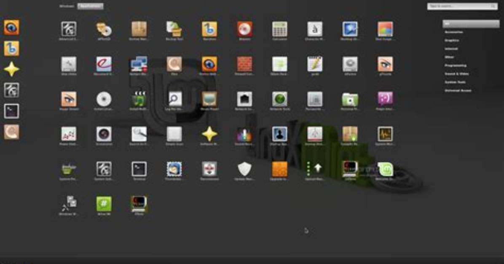The height and width of the screenshot is (264, 504).
Task: Show the Programming category apps
Action: point(456,66)
